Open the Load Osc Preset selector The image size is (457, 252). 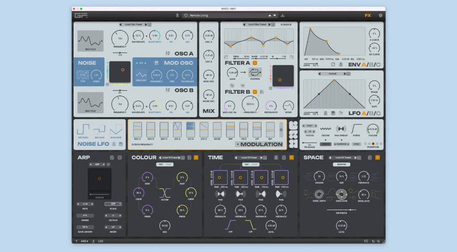coord(133,25)
